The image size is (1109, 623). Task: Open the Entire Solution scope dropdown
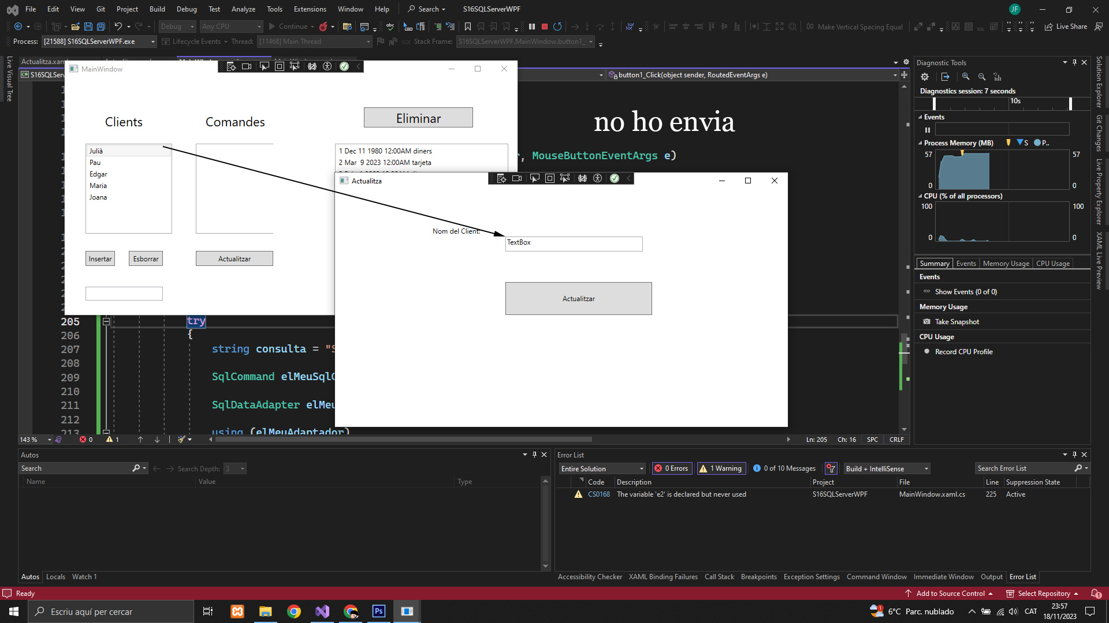tap(602, 468)
